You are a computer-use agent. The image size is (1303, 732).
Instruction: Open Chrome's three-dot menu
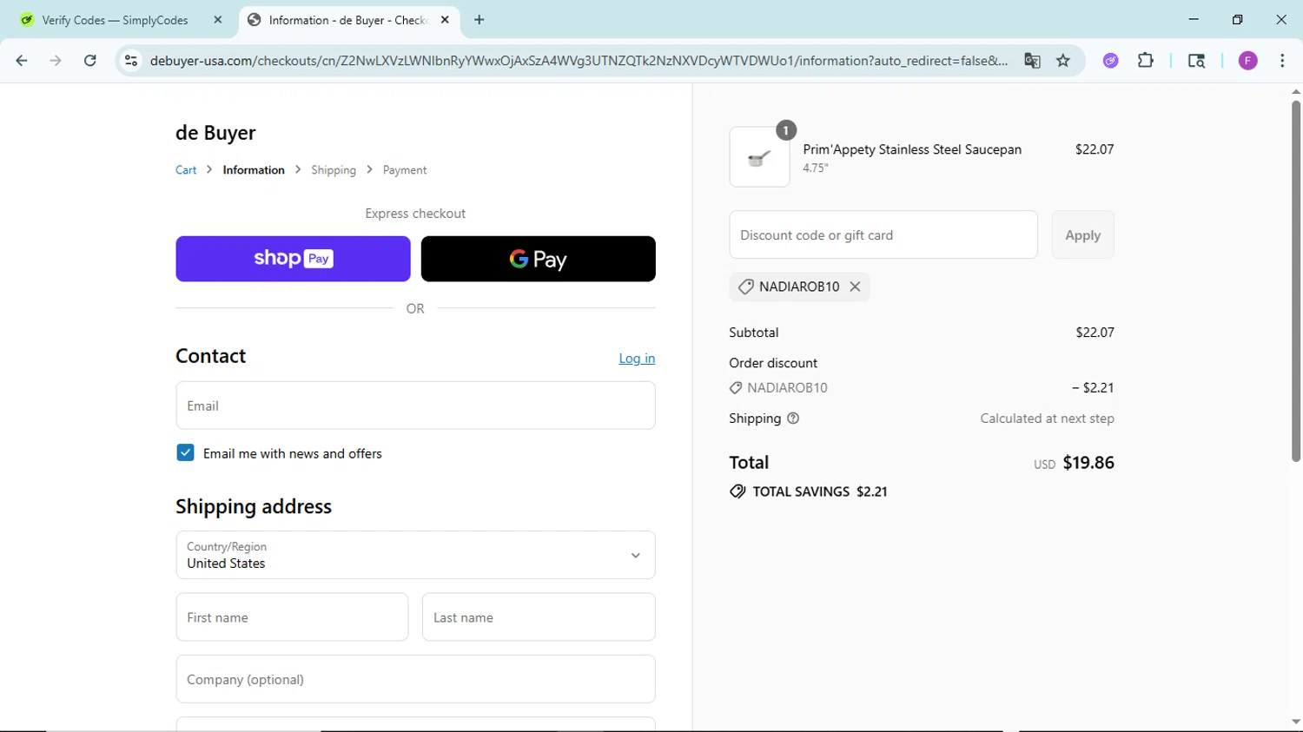(x=1282, y=61)
